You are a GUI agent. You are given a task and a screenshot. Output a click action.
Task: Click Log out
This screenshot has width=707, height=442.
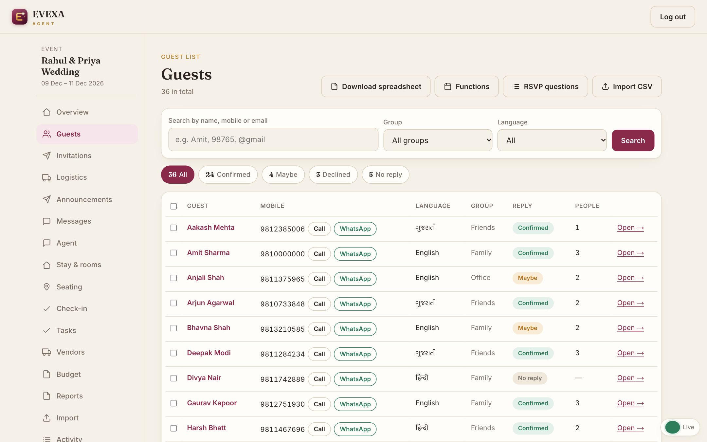tap(673, 17)
